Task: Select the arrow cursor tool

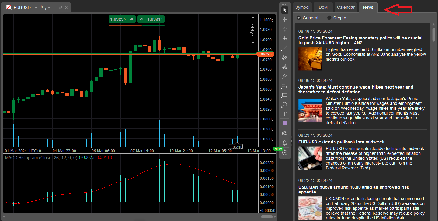Action: click(285, 10)
